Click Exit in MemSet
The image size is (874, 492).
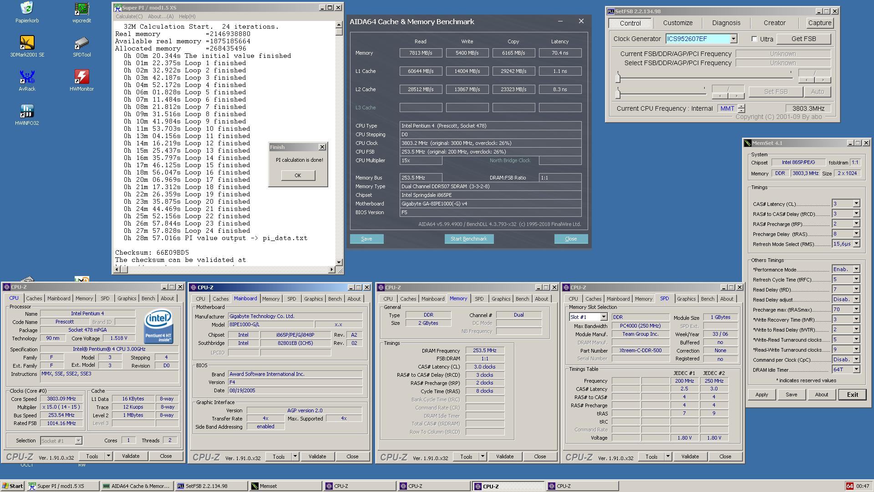[x=852, y=395]
